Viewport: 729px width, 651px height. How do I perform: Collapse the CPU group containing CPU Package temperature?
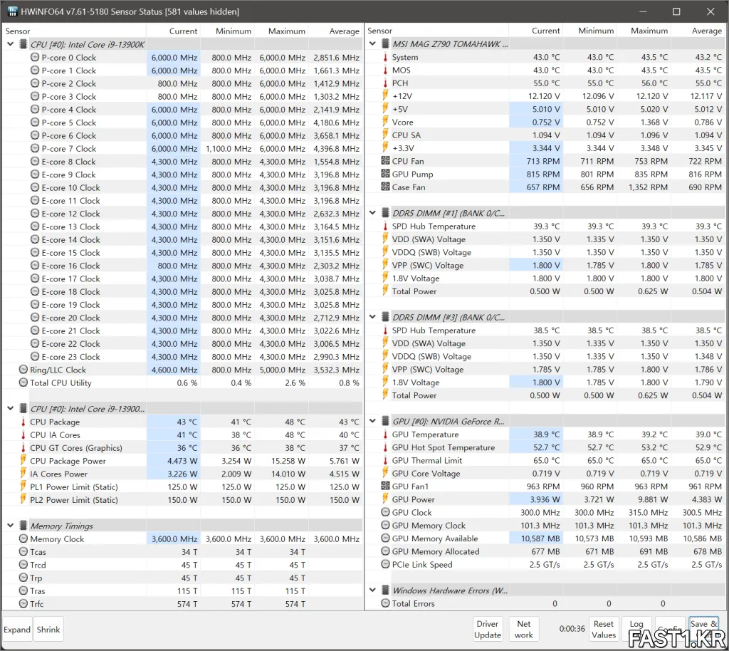point(10,409)
